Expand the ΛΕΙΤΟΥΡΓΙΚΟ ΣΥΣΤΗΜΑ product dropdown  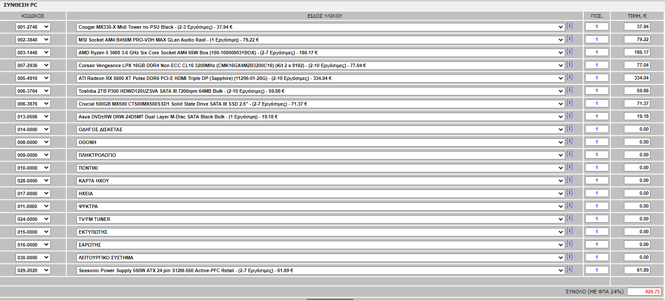point(321,258)
